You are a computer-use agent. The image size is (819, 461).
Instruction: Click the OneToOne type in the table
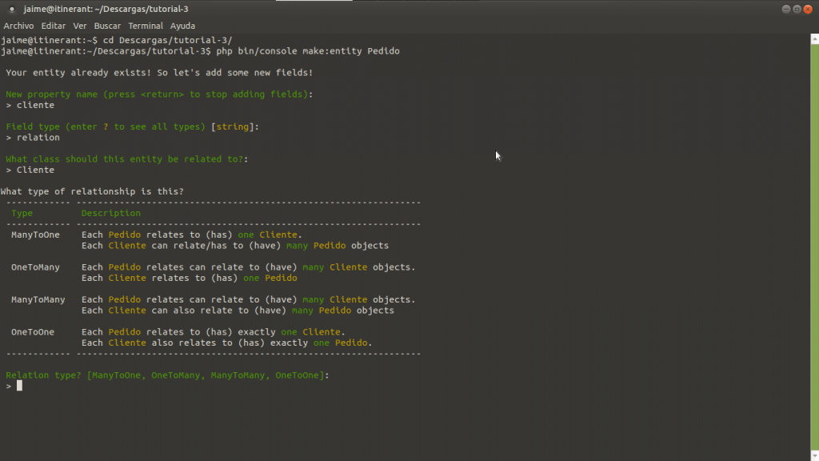coord(33,332)
